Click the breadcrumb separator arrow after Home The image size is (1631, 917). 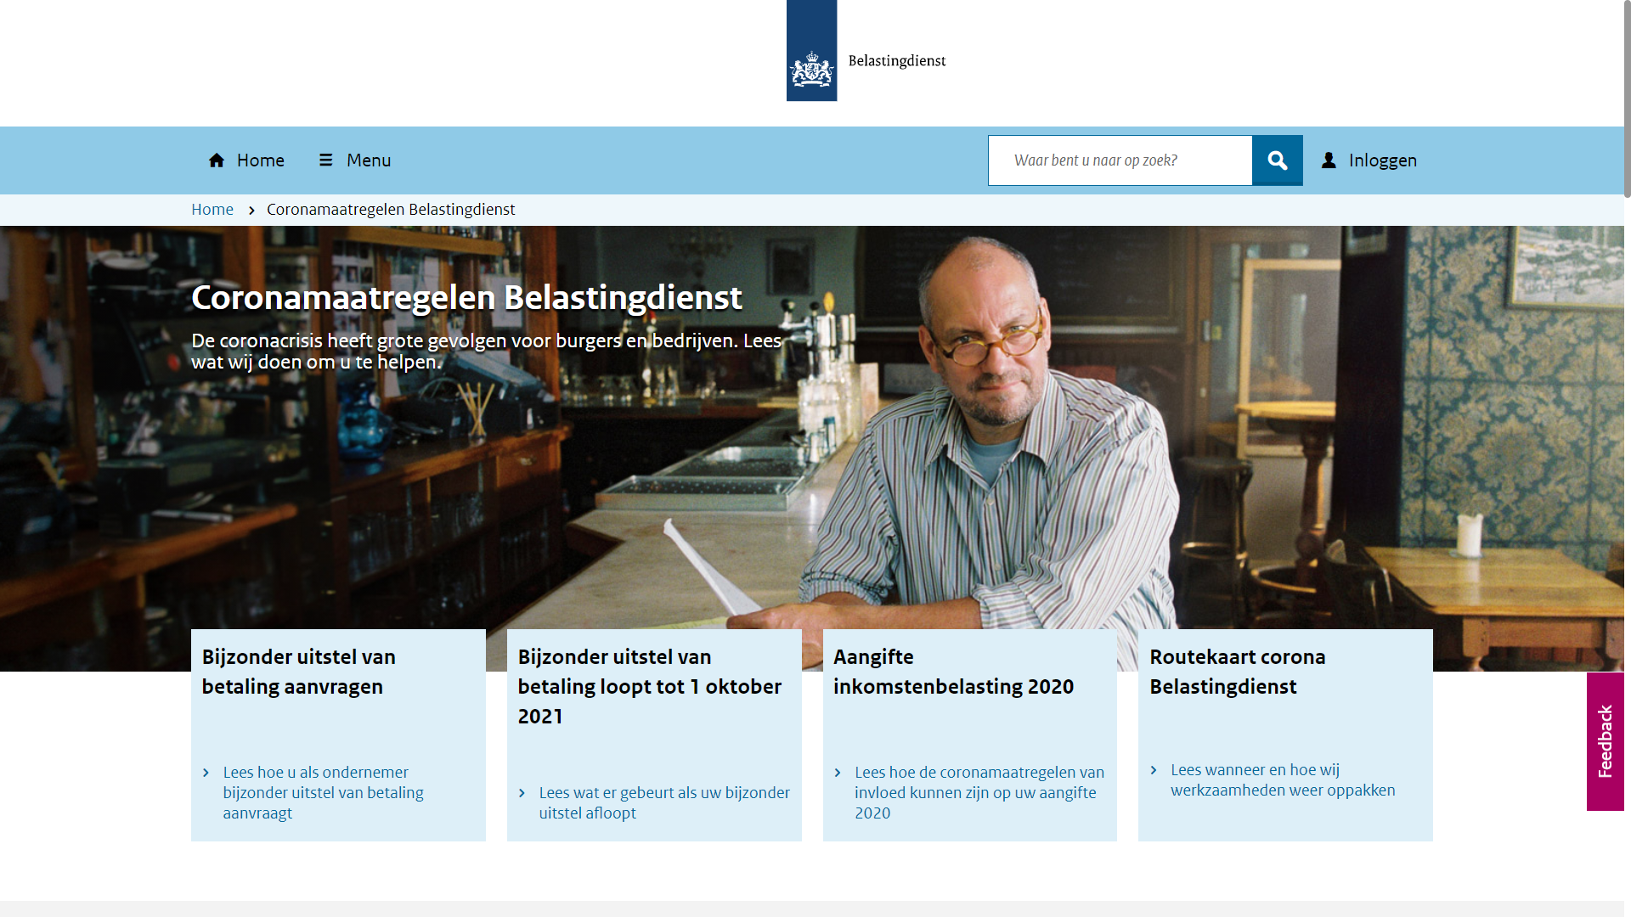251,211
